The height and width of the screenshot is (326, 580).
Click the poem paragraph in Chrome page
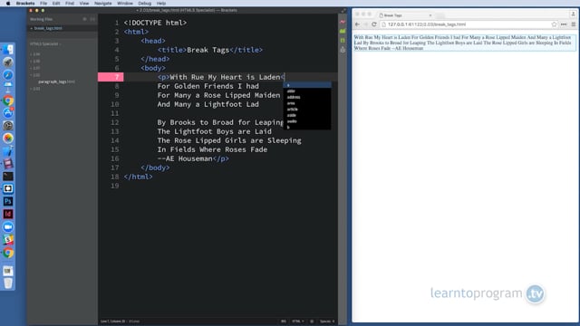pyautogui.click(x=465, y=43)
